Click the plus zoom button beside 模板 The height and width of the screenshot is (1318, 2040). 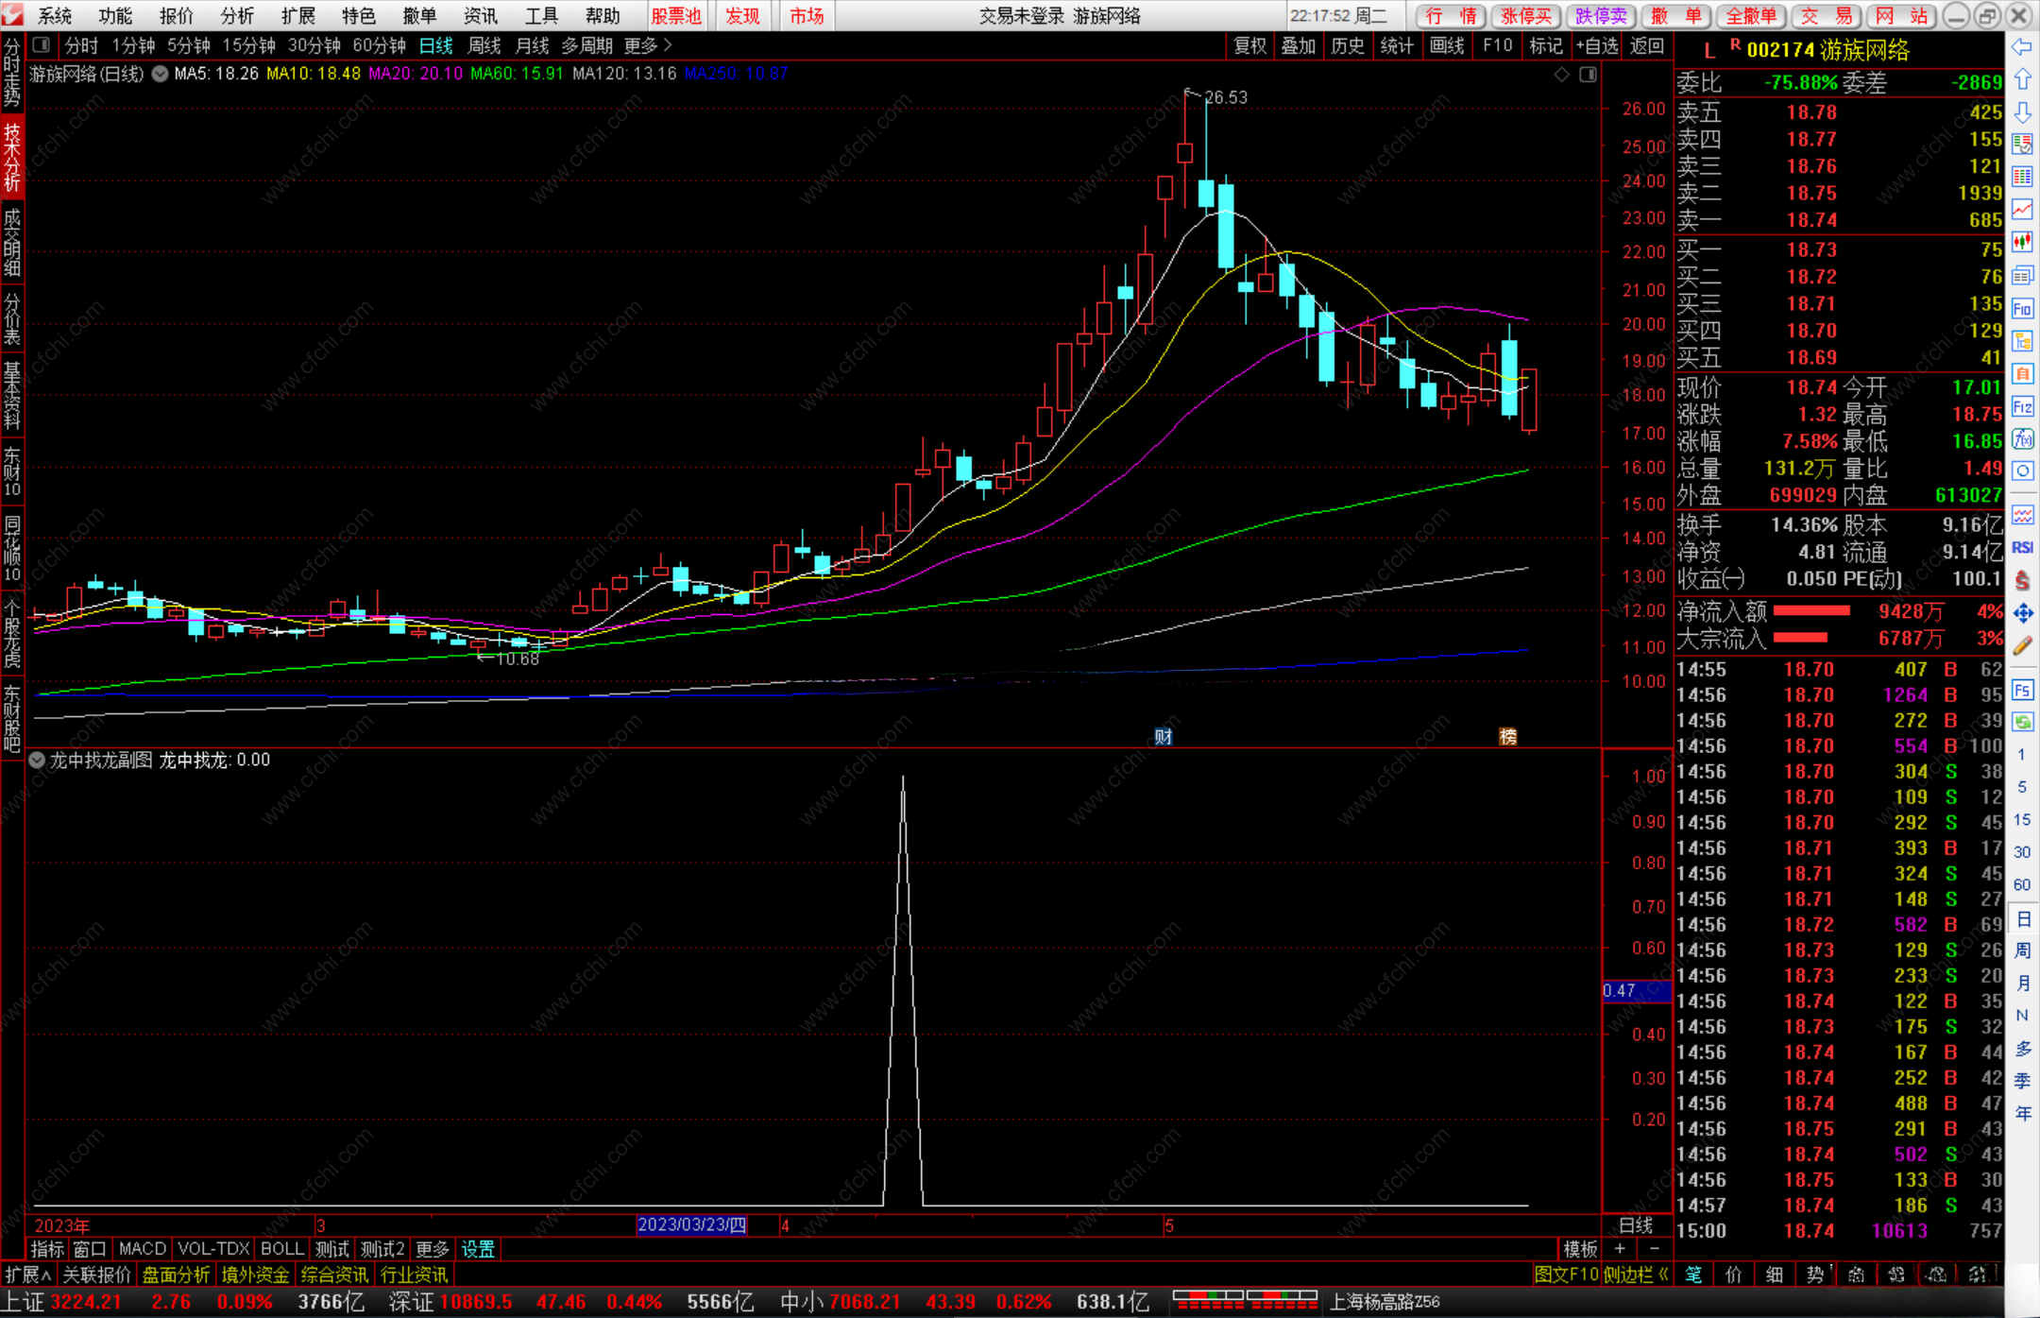[1620, 1249]
